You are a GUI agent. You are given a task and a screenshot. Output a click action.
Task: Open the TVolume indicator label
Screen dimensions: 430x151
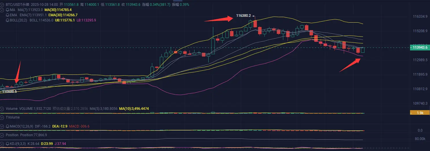click(x=13, y=117)
